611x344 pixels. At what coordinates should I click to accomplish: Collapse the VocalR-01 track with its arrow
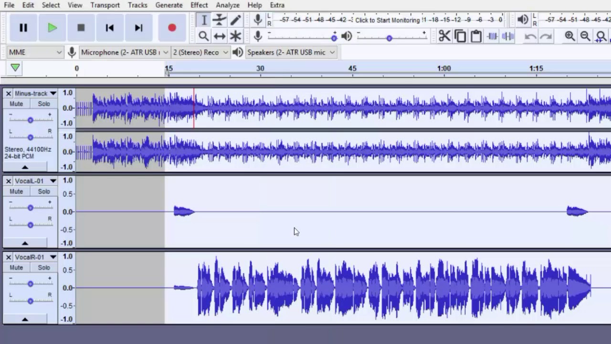[25, 319]
